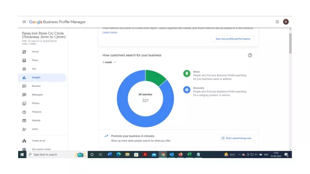Open Website section in sidebar
This screenshot has height=174, width=310.
[36, 121]
